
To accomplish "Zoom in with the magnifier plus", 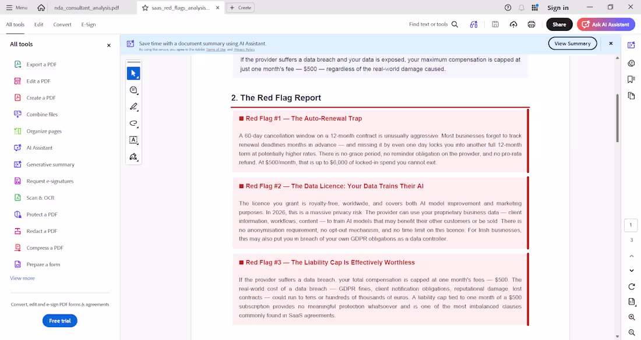I will 632,317.
